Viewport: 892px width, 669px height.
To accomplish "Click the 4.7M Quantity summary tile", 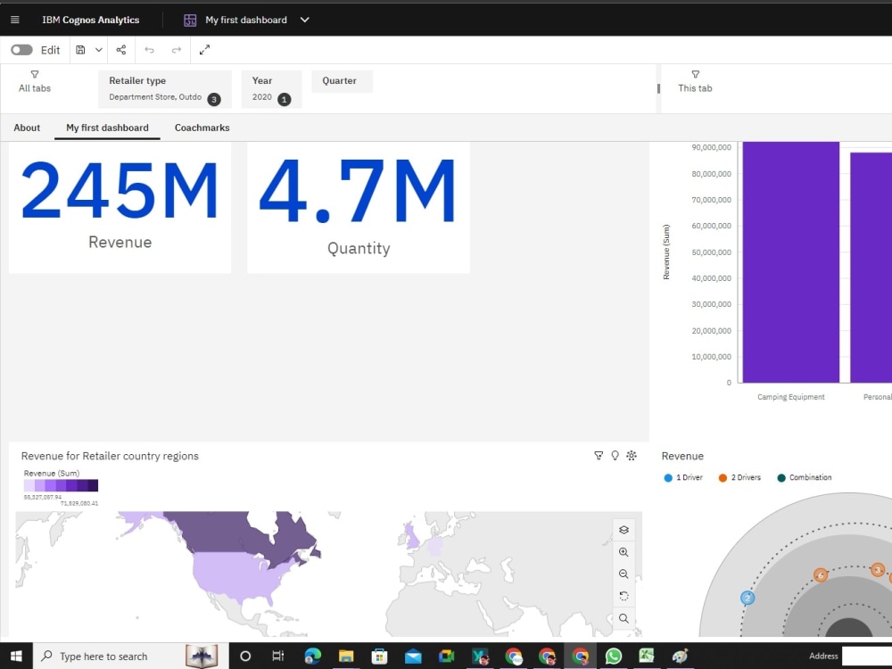I will pos(359,208).
